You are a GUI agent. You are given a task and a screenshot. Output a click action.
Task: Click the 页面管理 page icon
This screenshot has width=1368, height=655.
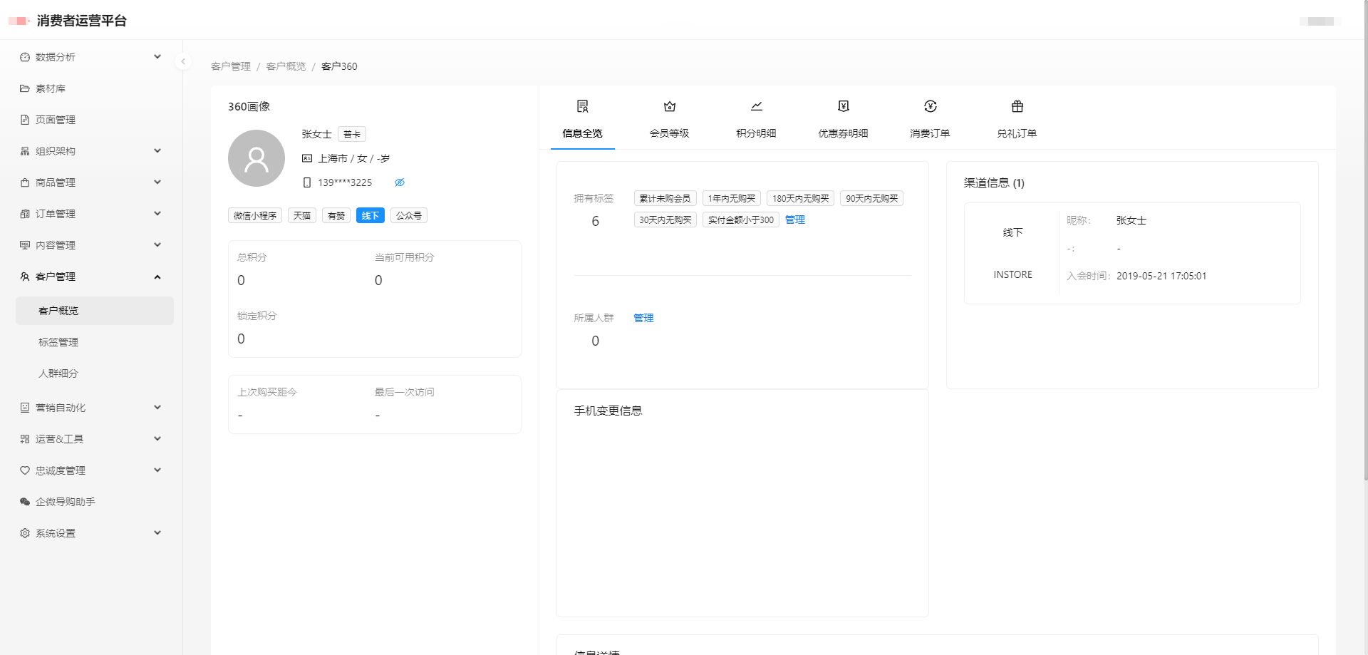(25, 120)
